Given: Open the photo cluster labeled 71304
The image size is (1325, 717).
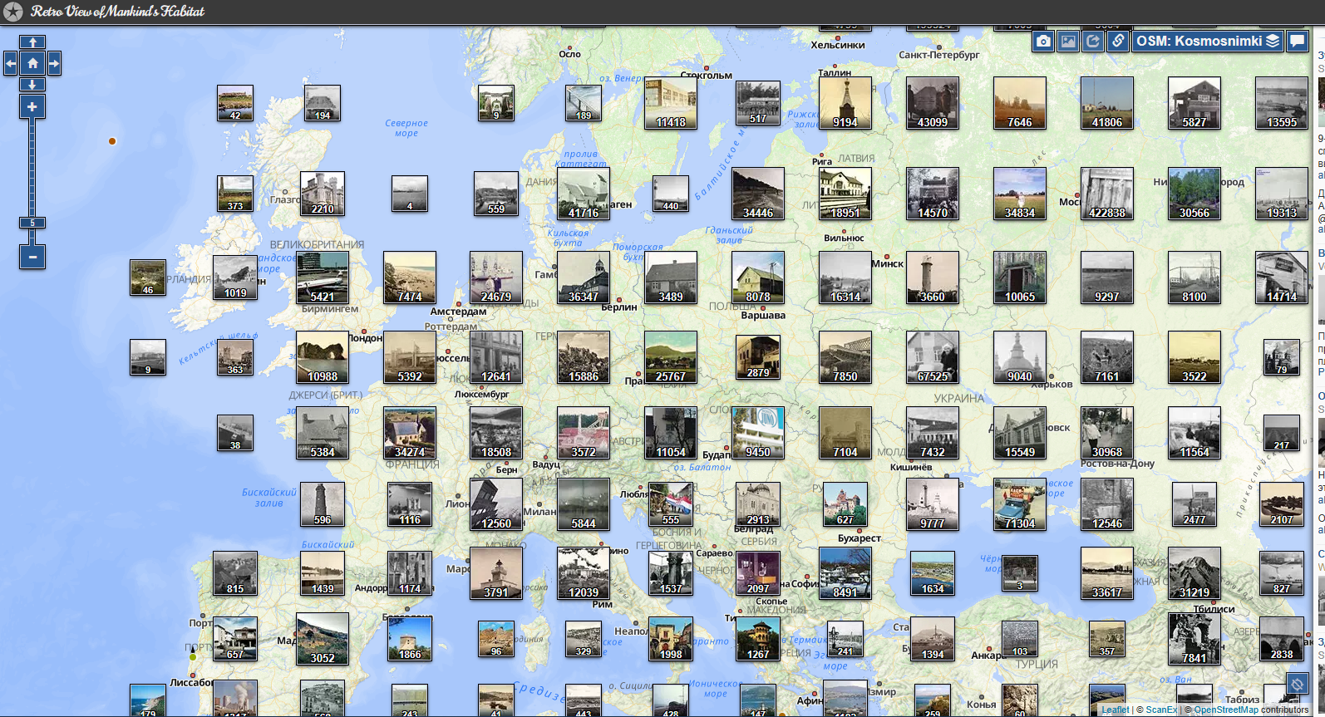Looking at the screenshot, I should tap(1019, 504).
